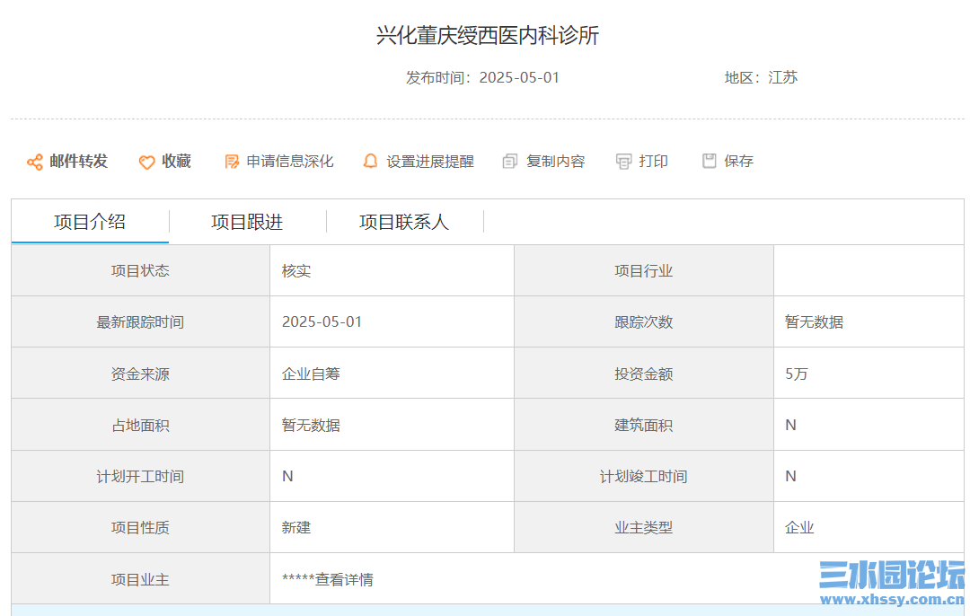Screen dimensions: 970x616
Task: Click the printer icon for 打印
Action: [x=623, y=162]
